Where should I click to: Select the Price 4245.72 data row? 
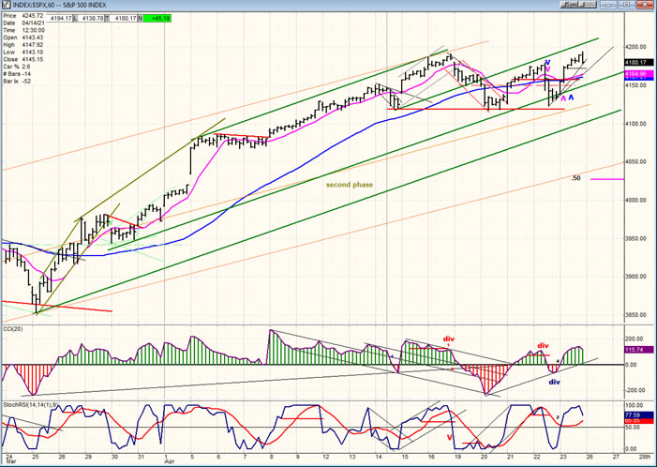23,16
